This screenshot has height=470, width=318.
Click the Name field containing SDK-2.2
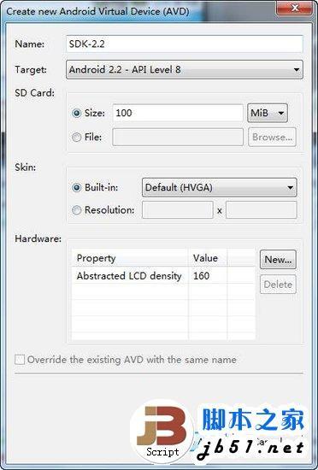(x=185, y=44)
